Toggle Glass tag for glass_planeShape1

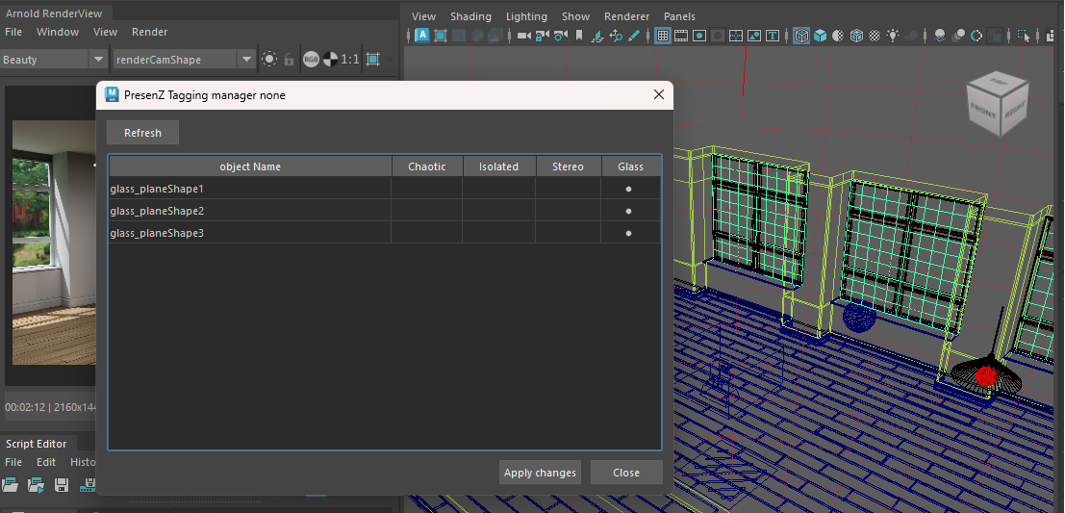(629, 189)
